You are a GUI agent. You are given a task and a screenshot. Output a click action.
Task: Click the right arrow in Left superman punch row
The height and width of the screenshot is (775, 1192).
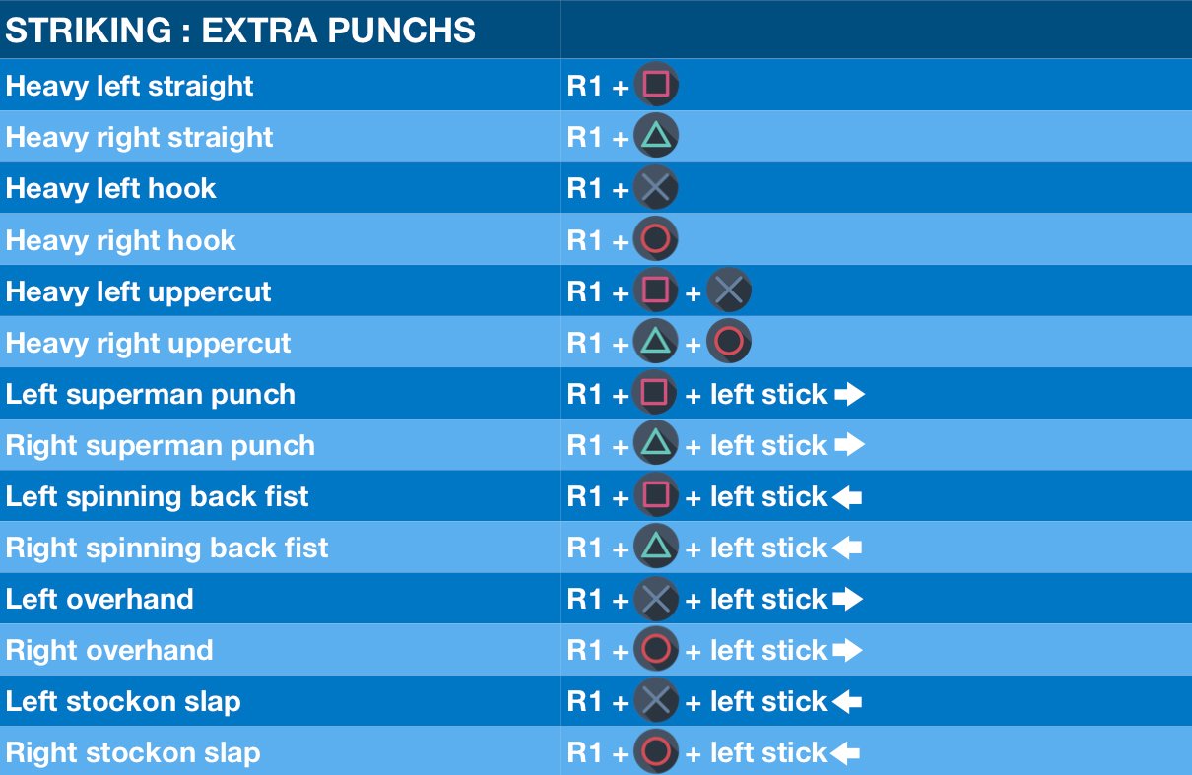tap(849, 395)
